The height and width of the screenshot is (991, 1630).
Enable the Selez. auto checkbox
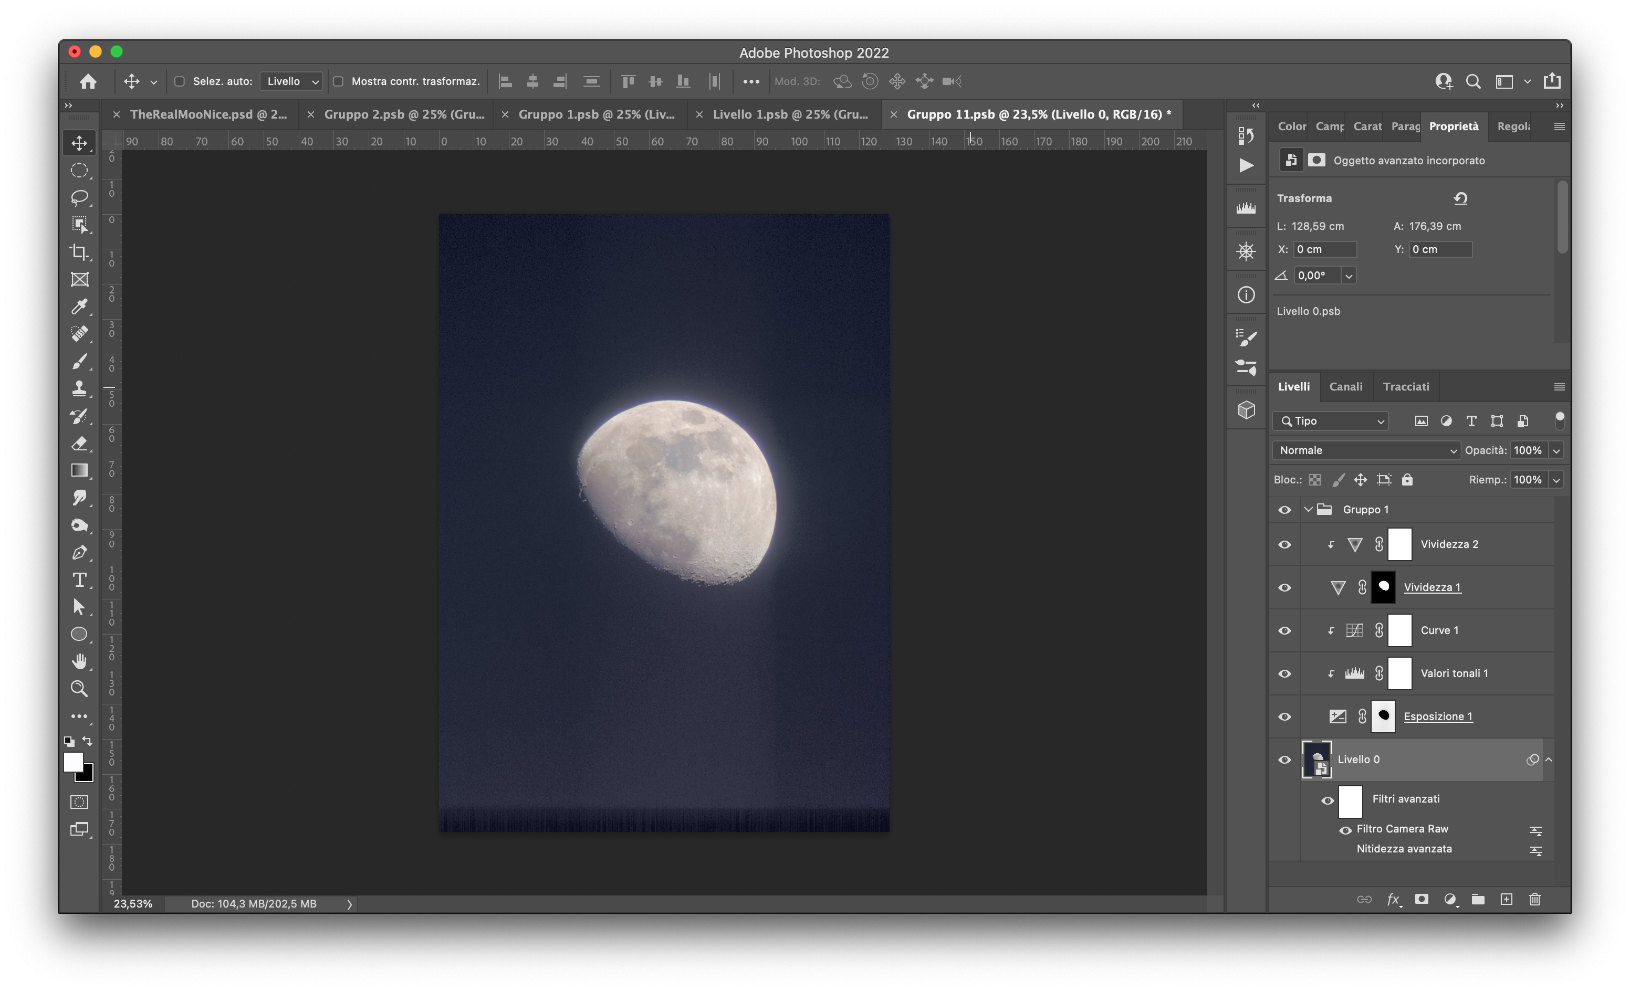pyautogui.click(x=179, y=81)
